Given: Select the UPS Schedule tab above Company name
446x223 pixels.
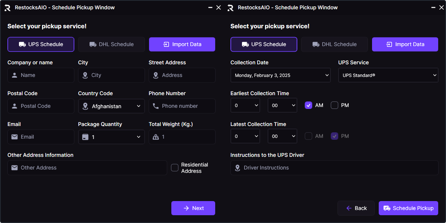Looking at the screenshot, I should point(41,44).
